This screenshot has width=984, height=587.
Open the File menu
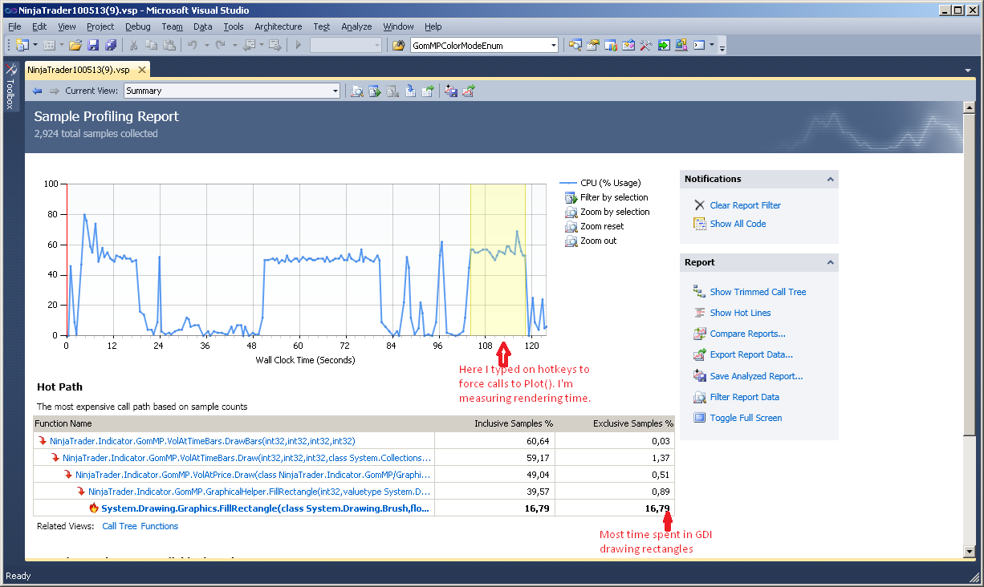click(14, 26)
